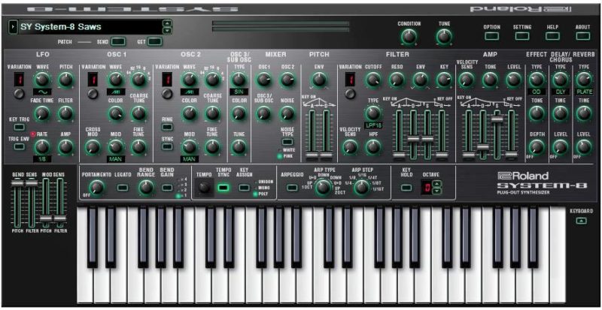This screenshot has width=602, height=310.
Task: Open the SETTING menu
Action: (521, 36)
